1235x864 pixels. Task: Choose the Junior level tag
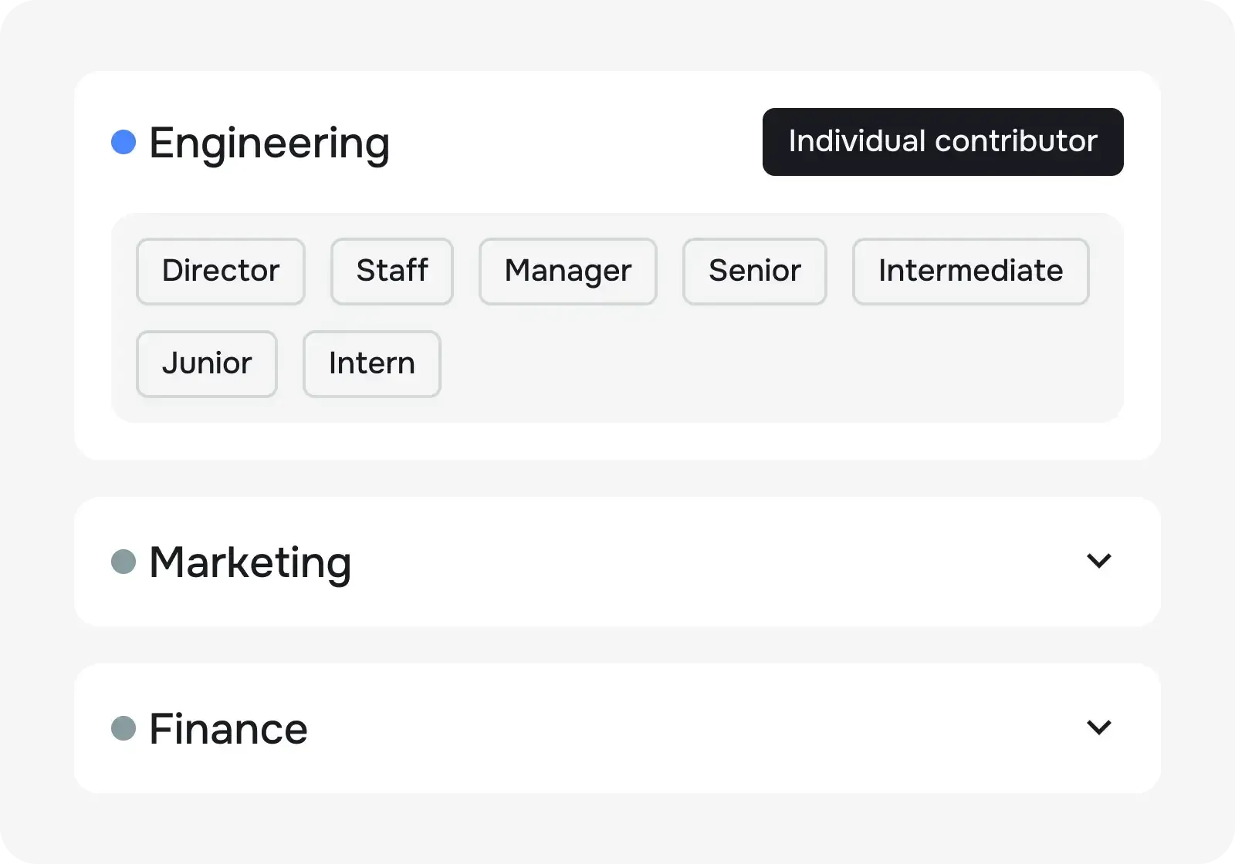[x=206, y=363]
